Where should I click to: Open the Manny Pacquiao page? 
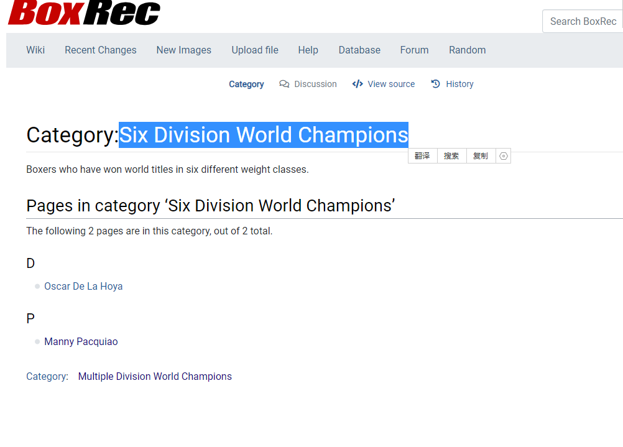(81, 342)
